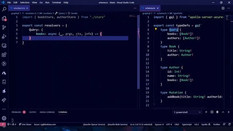Click the Prettier status bar item
This screenshot has height=131, width=233.
tap(217, 124)
